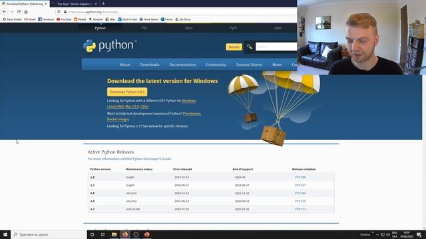This screenshot has height=239, width=426.
Task: Go to browser home page icon
Action: [26, 12]
